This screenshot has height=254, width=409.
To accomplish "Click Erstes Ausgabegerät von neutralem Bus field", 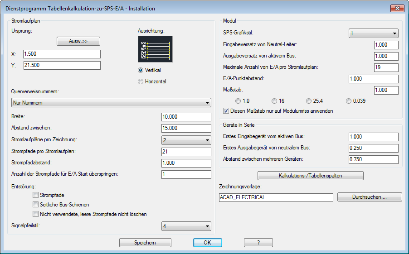I will coord(374,148).
